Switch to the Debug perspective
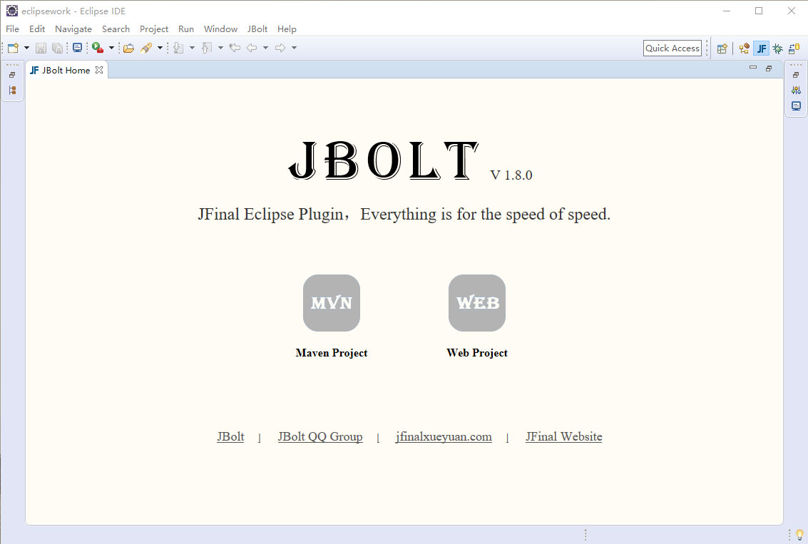Screen dimensions: 808x544 [777, 48]
